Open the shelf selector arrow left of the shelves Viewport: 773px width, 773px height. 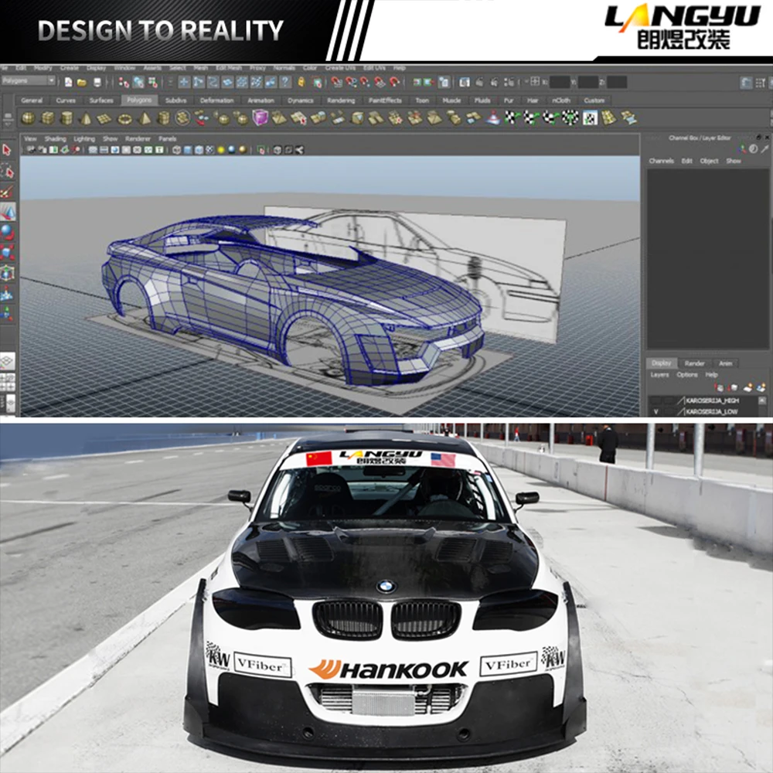9,100
